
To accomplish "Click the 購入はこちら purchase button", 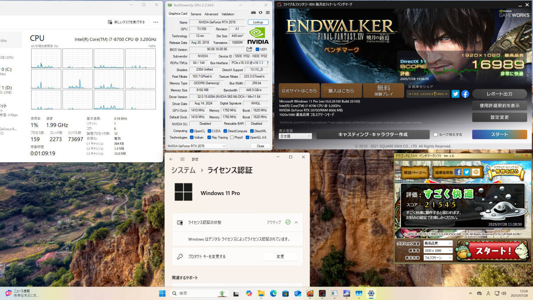I will [341, 91].
